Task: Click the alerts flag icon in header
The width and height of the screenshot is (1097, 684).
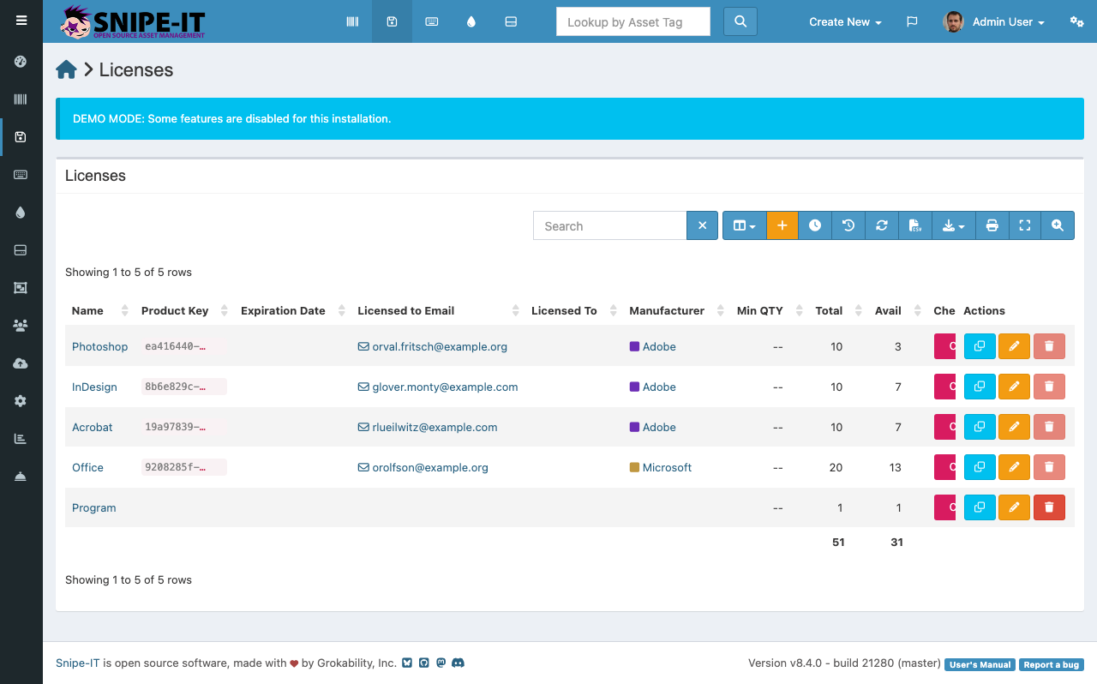Action: coord(912,22)
